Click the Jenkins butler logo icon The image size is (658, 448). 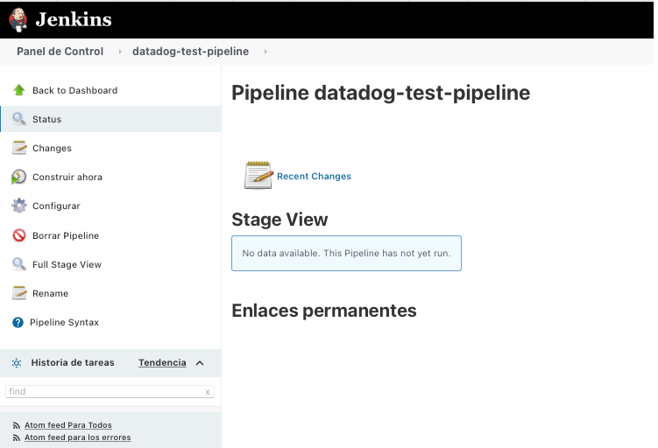click(x=18, y=20)
